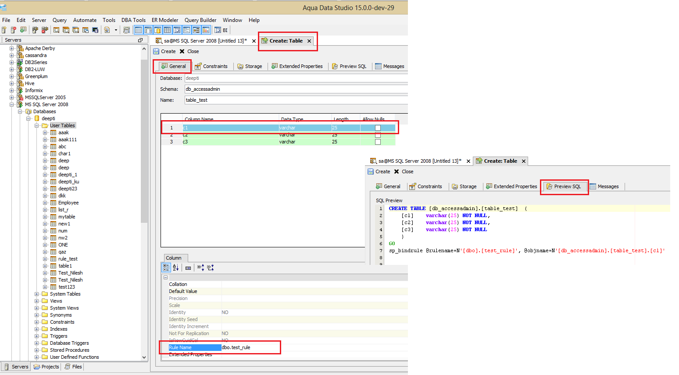Click the Employee table icon in tree
This screenshot has height=375, width=679.
(54, 203)
